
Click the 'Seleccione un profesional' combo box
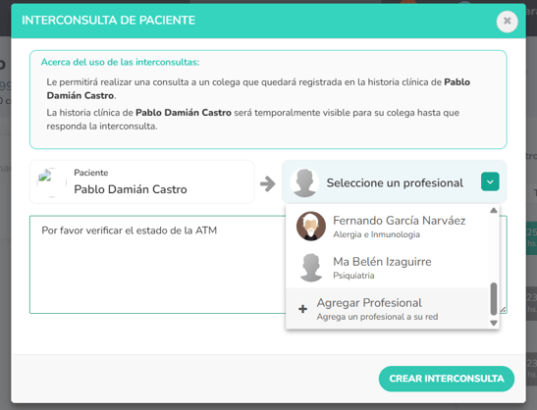(x=395, y=182)
